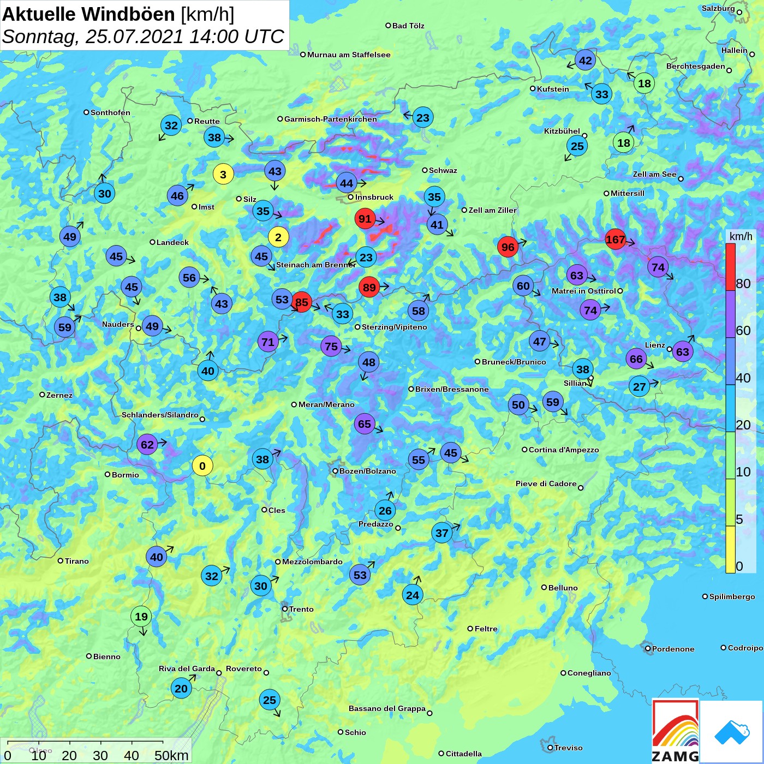This screenshot has width=764, height=764.
Task: Select the red station marker showing 89
Action: [369, 288]
